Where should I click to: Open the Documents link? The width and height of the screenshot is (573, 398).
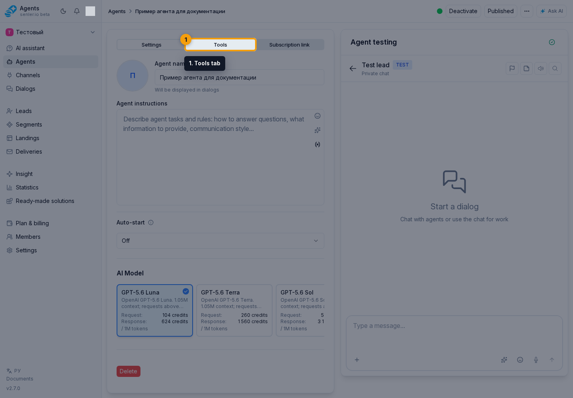pyautogui.click(x=20, y=379)
